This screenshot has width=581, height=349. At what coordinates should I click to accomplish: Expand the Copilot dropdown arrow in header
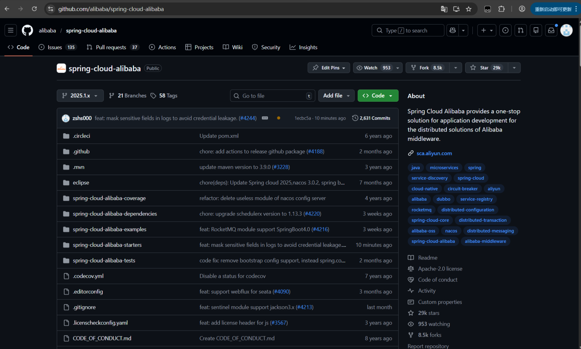pyautogui.click(x=463, y=31)
